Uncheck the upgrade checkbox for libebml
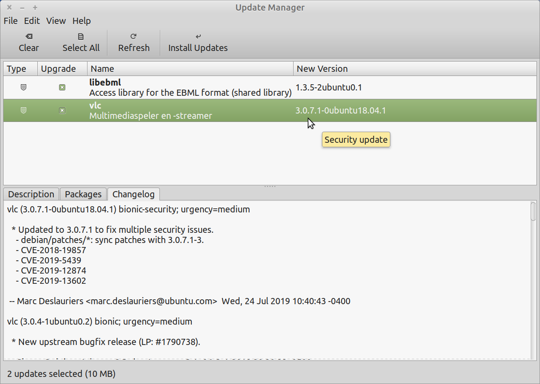Image resolution: width=540 pixels, height=384 pixels. 62,87
